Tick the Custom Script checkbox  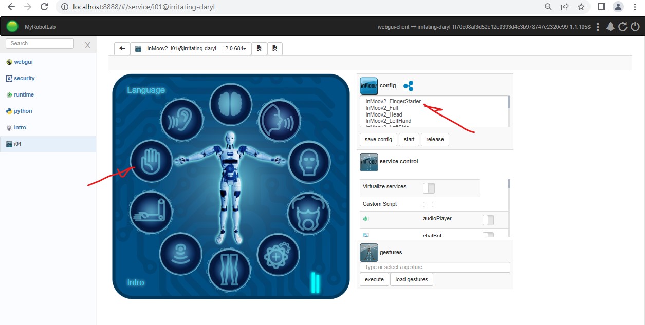click(428, 204)
